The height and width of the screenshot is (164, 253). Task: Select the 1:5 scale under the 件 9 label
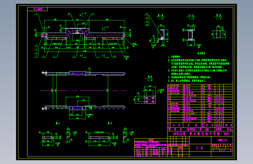150,80
